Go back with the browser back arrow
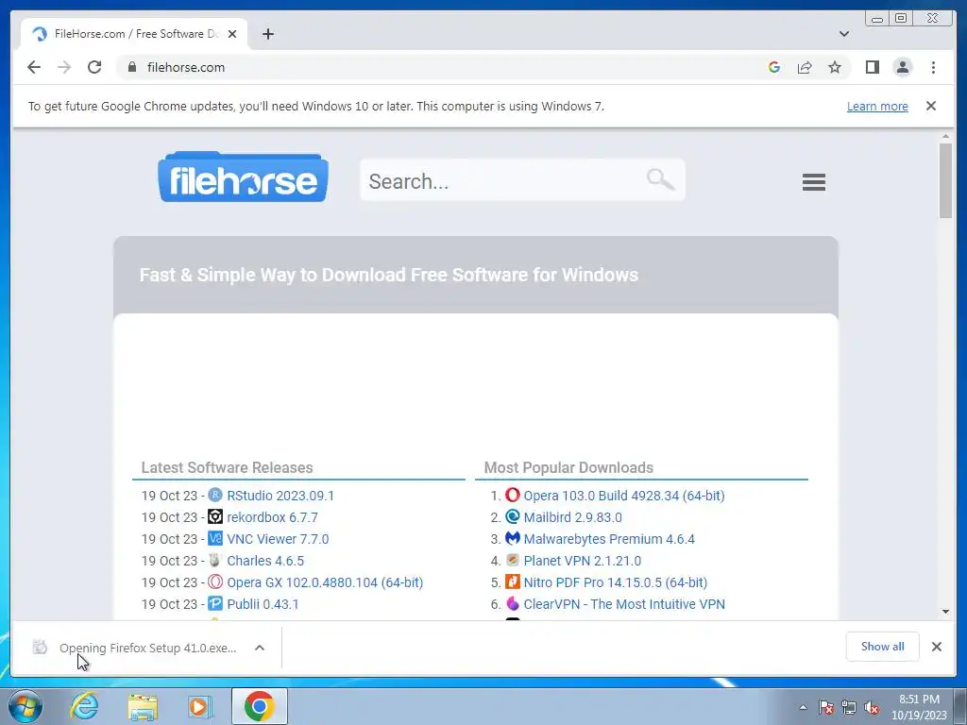Image resolution: width=967 pixels, height=725 pixels. 34,67
